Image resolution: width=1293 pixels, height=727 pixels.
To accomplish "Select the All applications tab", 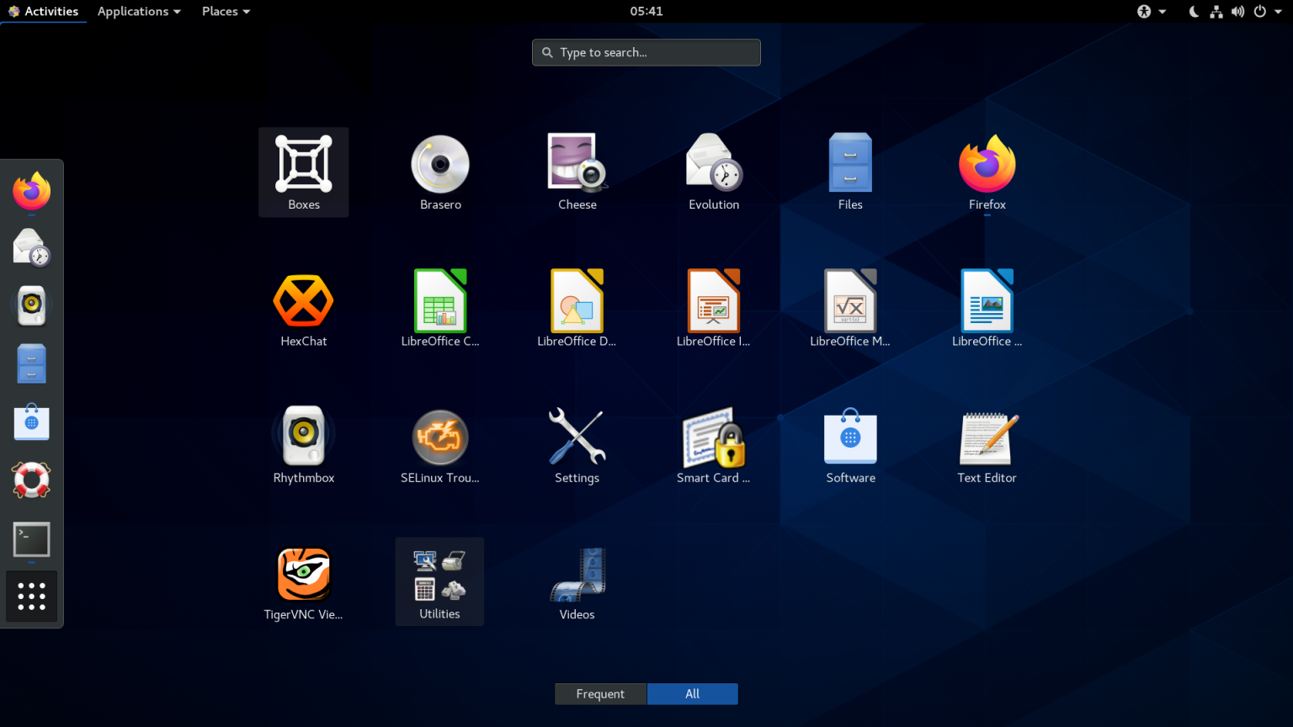I will pos(692,693).
